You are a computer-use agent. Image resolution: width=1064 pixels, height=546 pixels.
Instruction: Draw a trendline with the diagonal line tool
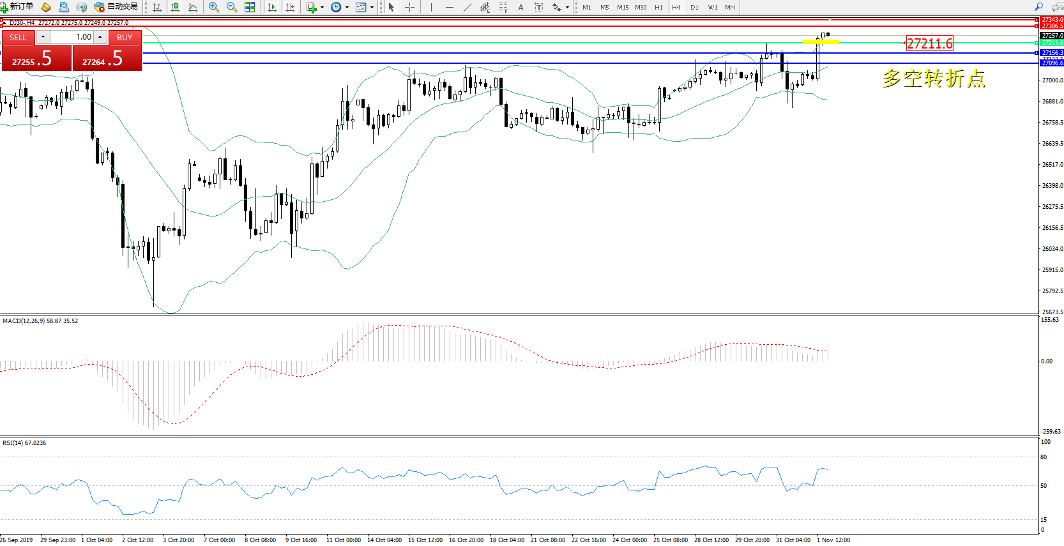(467, 7)
